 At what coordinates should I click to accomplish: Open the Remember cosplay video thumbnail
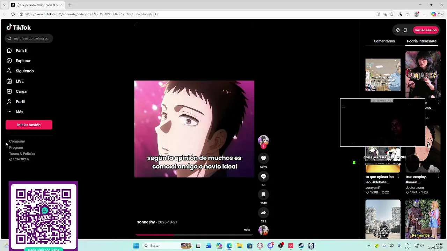click(423, 219)
